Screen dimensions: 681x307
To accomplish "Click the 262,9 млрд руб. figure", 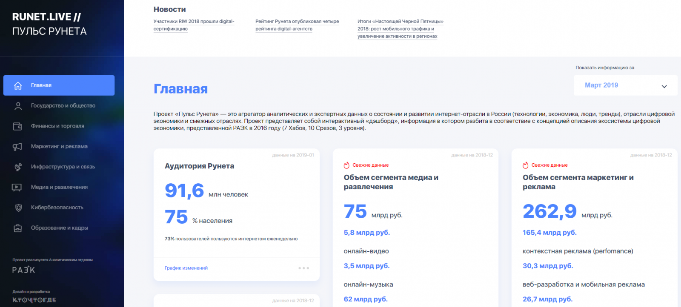I will tap(567, 212).
